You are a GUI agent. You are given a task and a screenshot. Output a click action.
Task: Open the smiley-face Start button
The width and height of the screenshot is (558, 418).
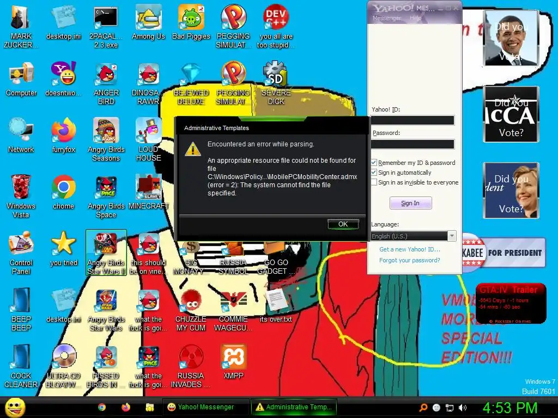(15, 407)
